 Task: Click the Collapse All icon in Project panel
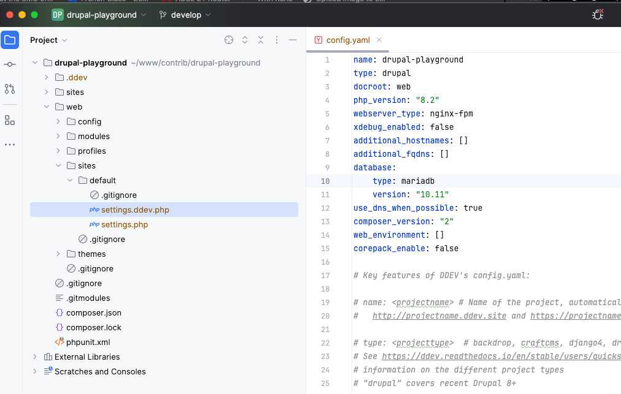click(261, 40)
